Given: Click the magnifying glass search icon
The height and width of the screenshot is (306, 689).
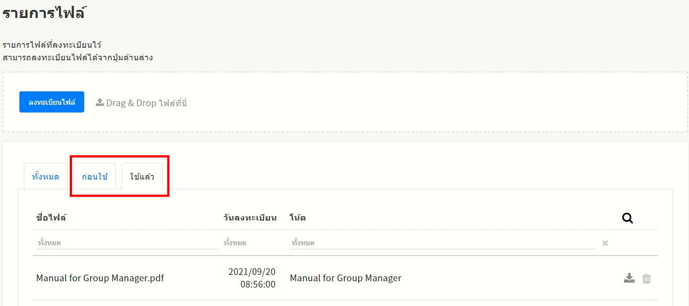Looking at the screenshot, I should click(x=627, y=218).
